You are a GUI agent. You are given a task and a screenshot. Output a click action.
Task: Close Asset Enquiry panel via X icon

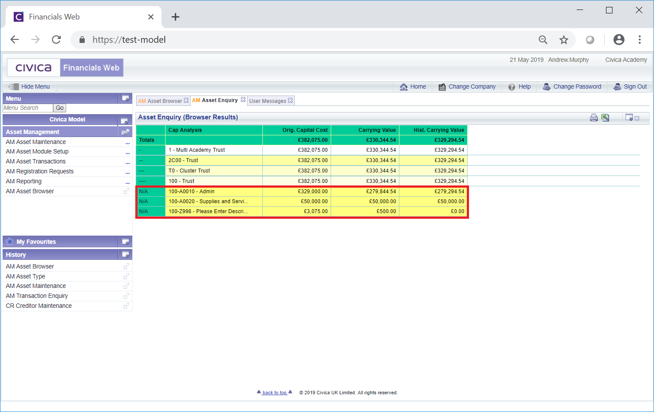point(637,118)
